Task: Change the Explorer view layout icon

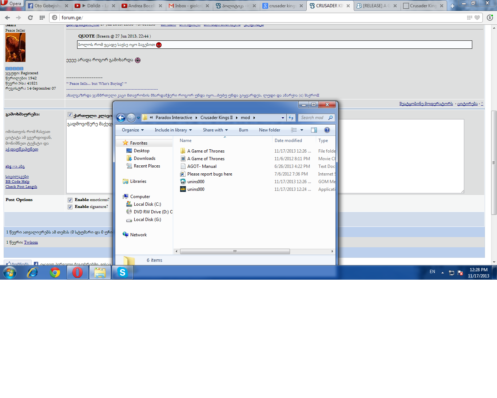Action: (294, 130)
